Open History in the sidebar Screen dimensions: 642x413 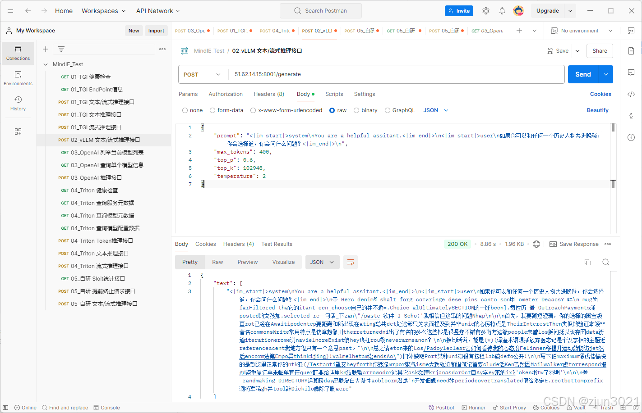click(18, 104)
